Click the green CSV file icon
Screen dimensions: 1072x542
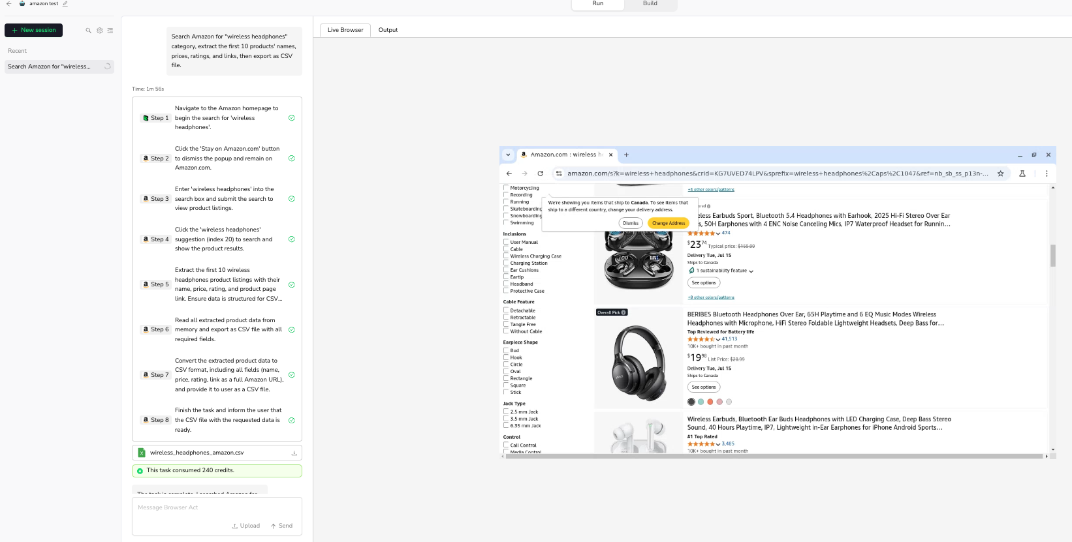click(x=142, y=453)
